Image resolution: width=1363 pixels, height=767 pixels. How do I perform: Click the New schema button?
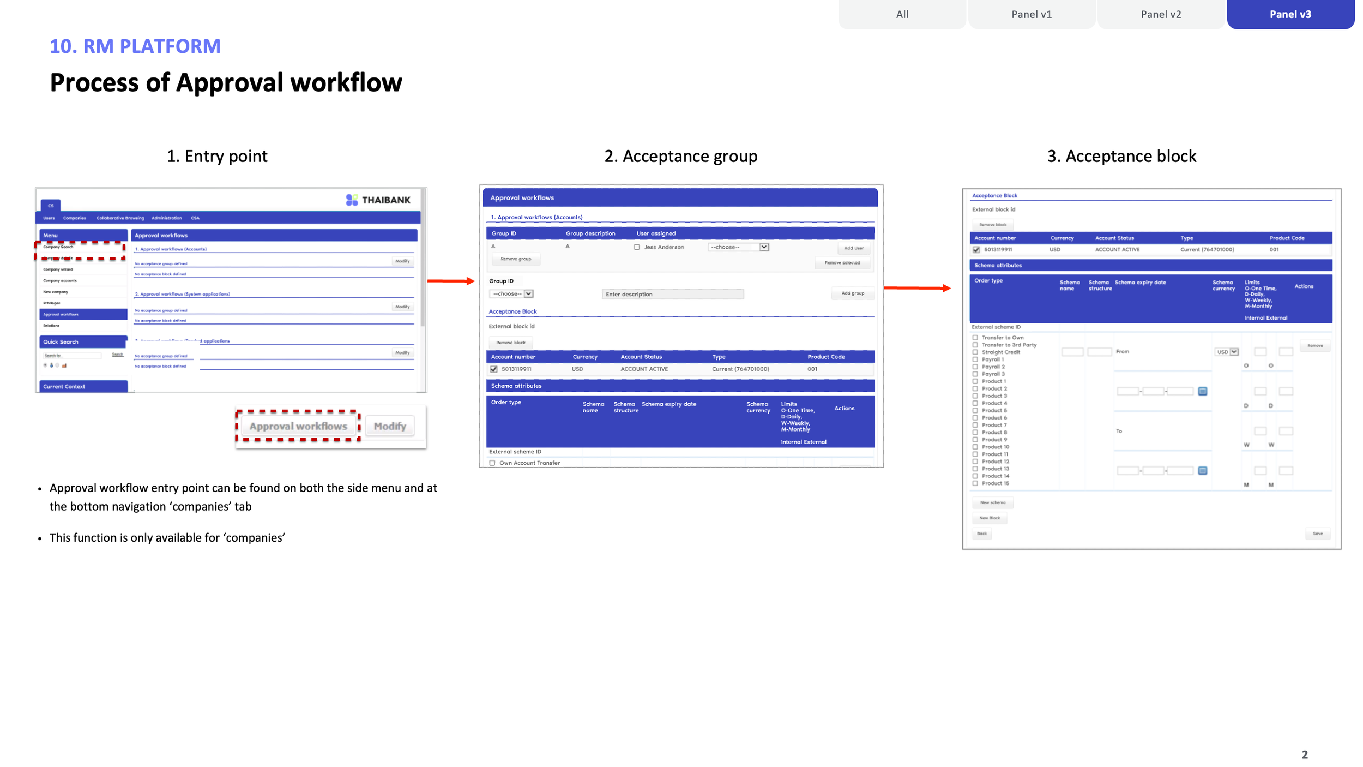[992, 502]
